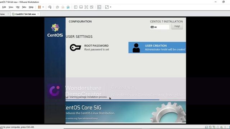Click the console view toolbar icon

(x=99, y=7)
